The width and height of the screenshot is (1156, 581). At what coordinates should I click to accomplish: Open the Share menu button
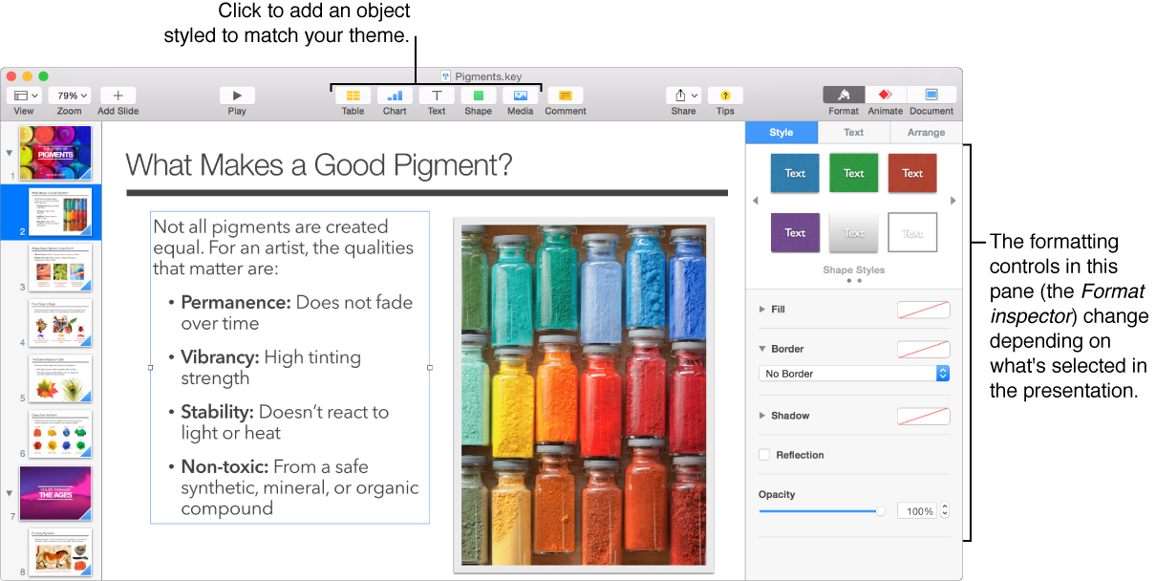point(683,96)
